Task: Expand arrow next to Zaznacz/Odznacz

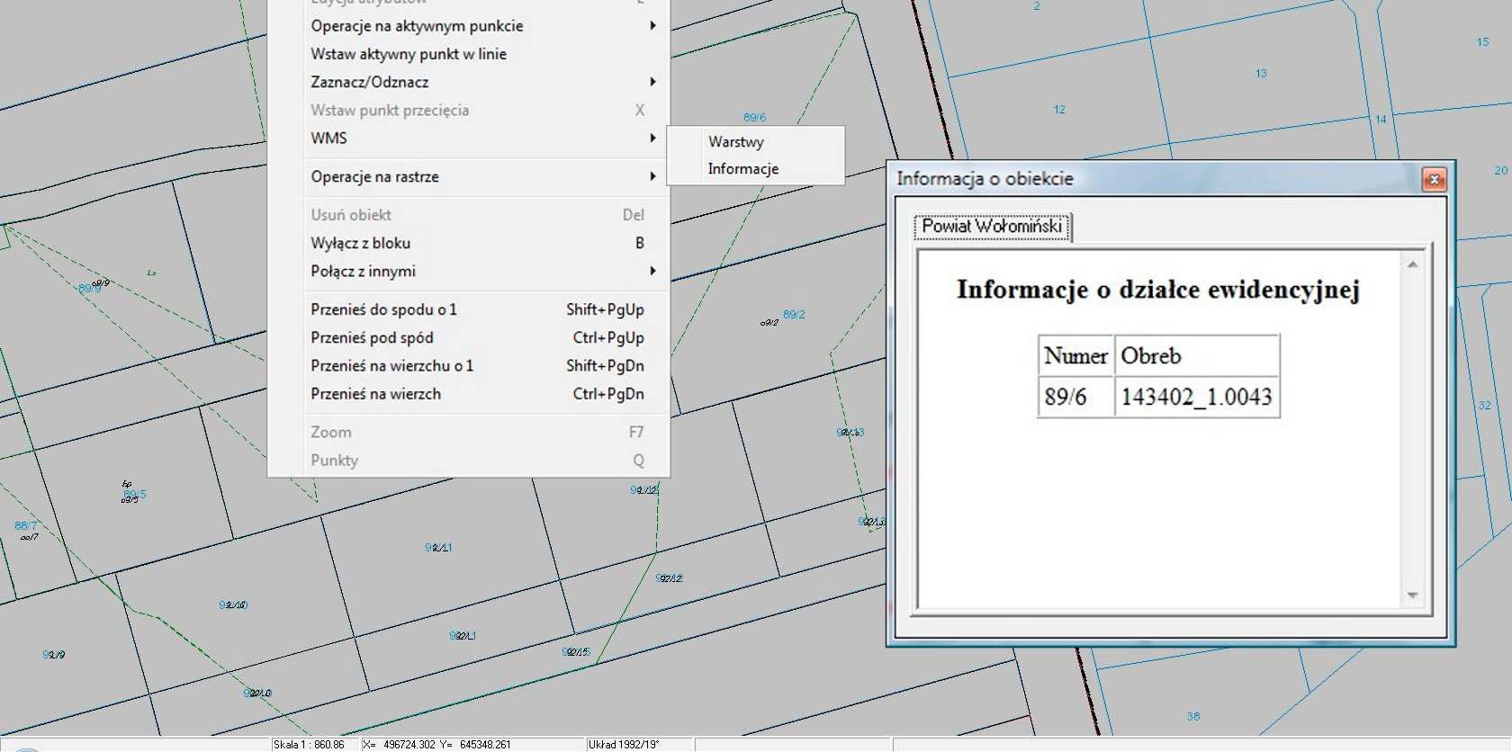Action: click(x=653, y=82)
